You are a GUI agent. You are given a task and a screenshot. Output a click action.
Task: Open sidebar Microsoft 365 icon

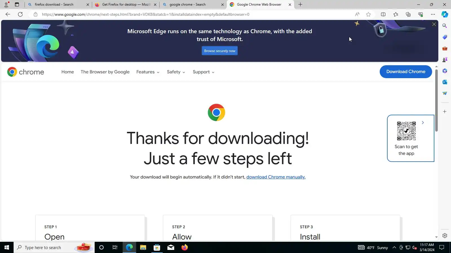click(x=445, y=71)
